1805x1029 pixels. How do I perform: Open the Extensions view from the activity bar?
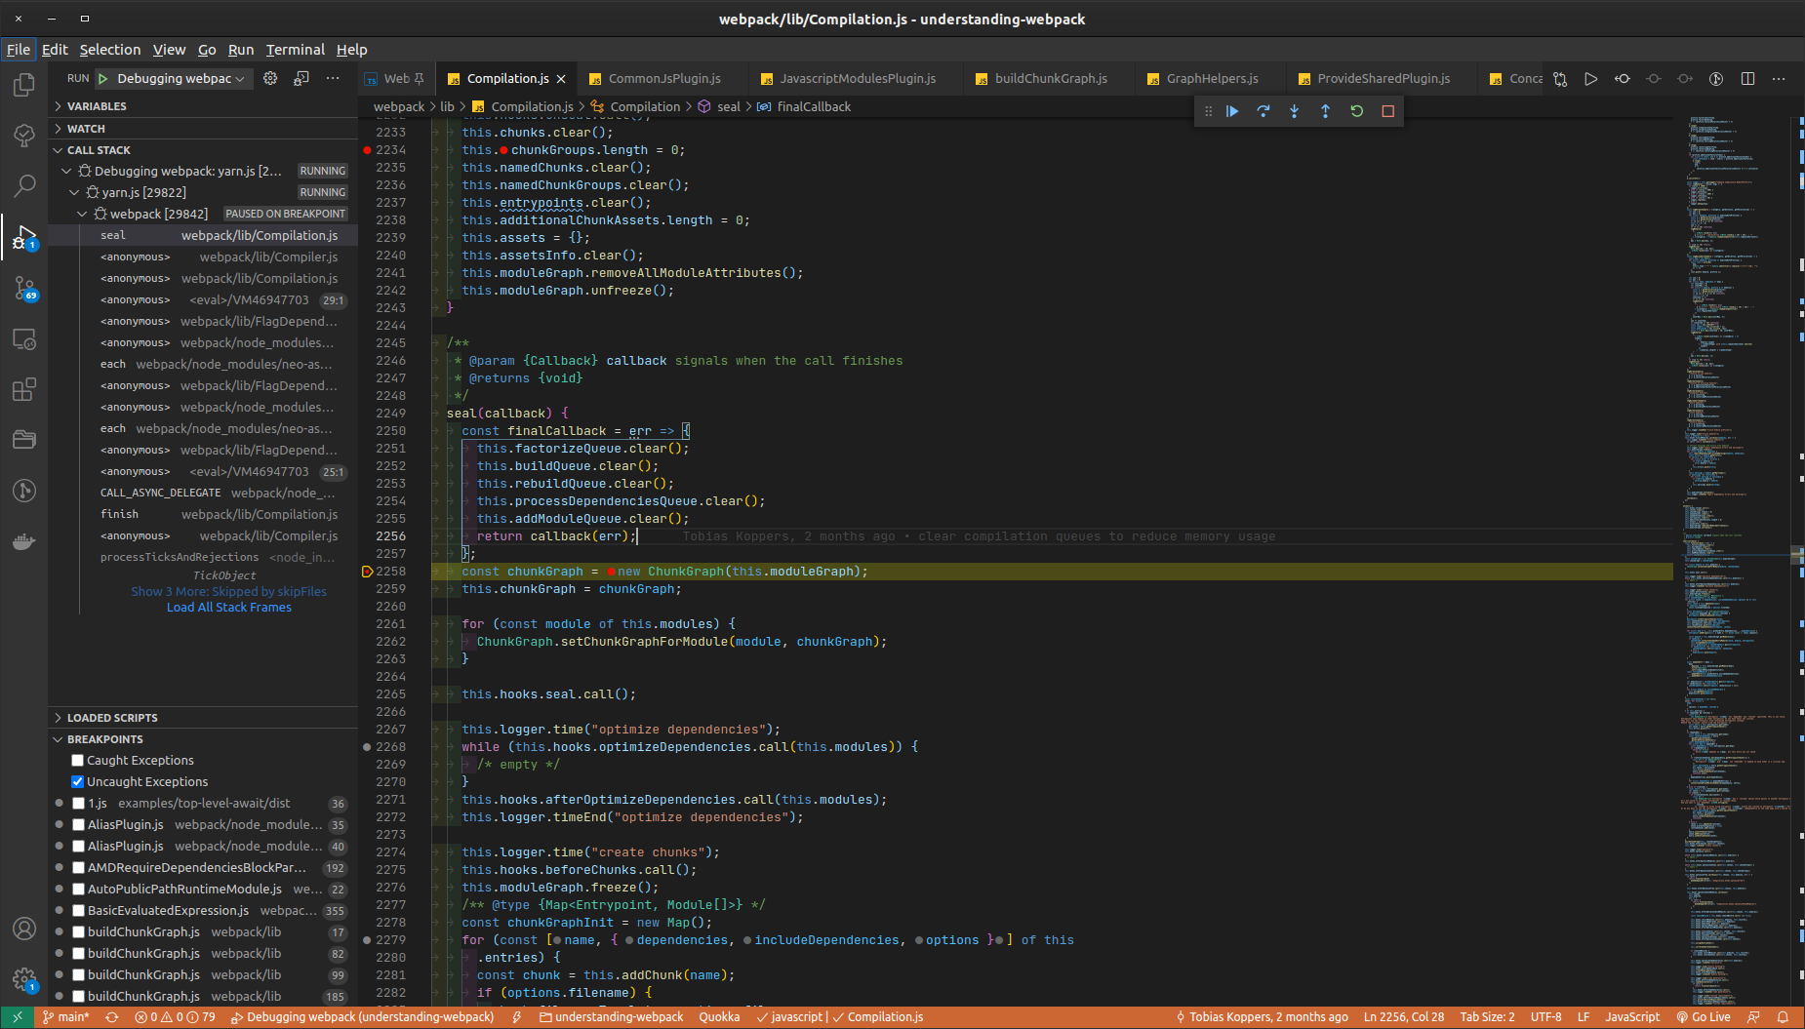(22, 388)
